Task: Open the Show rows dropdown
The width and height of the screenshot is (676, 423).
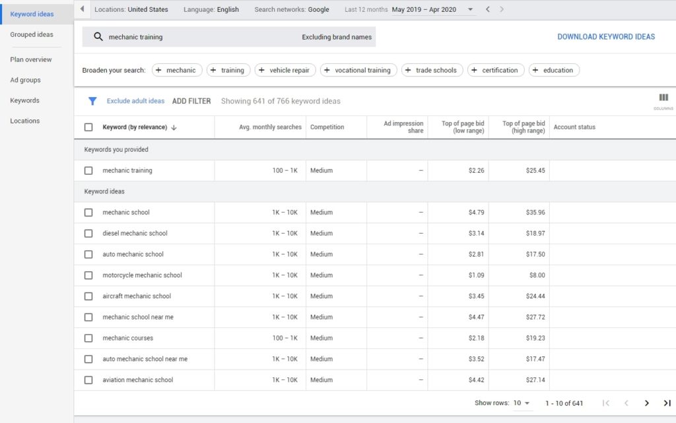Action: click(522, 403)
